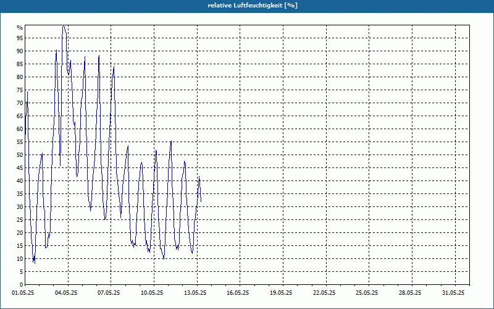Click y-axis value 20
The height and width of the screenshot is (309, 494).
(20, 233)
